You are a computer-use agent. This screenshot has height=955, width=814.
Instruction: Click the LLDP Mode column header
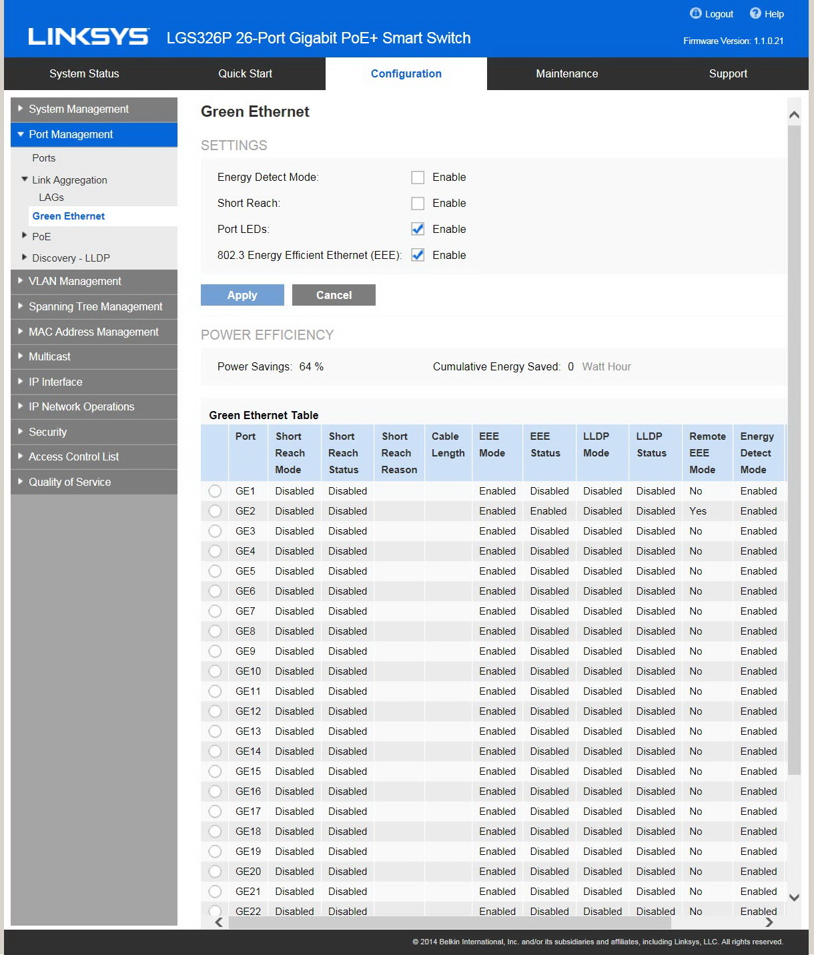602,453
